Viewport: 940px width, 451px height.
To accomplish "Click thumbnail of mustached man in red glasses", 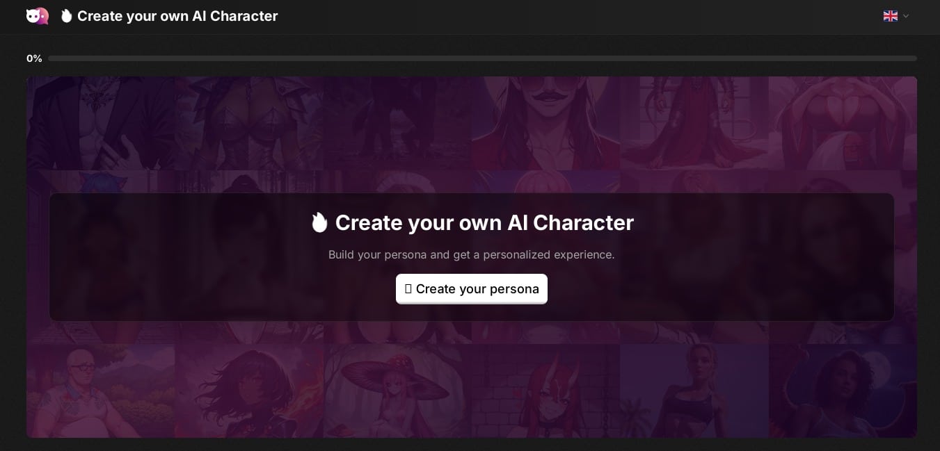I will tap(545, 123).
